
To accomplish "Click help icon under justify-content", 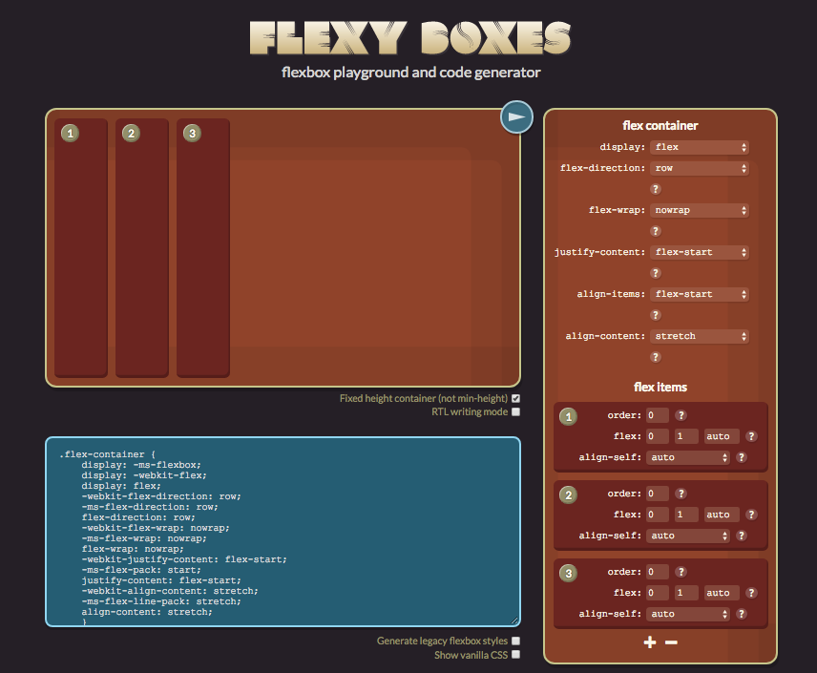I will click(x=656, y=273).
